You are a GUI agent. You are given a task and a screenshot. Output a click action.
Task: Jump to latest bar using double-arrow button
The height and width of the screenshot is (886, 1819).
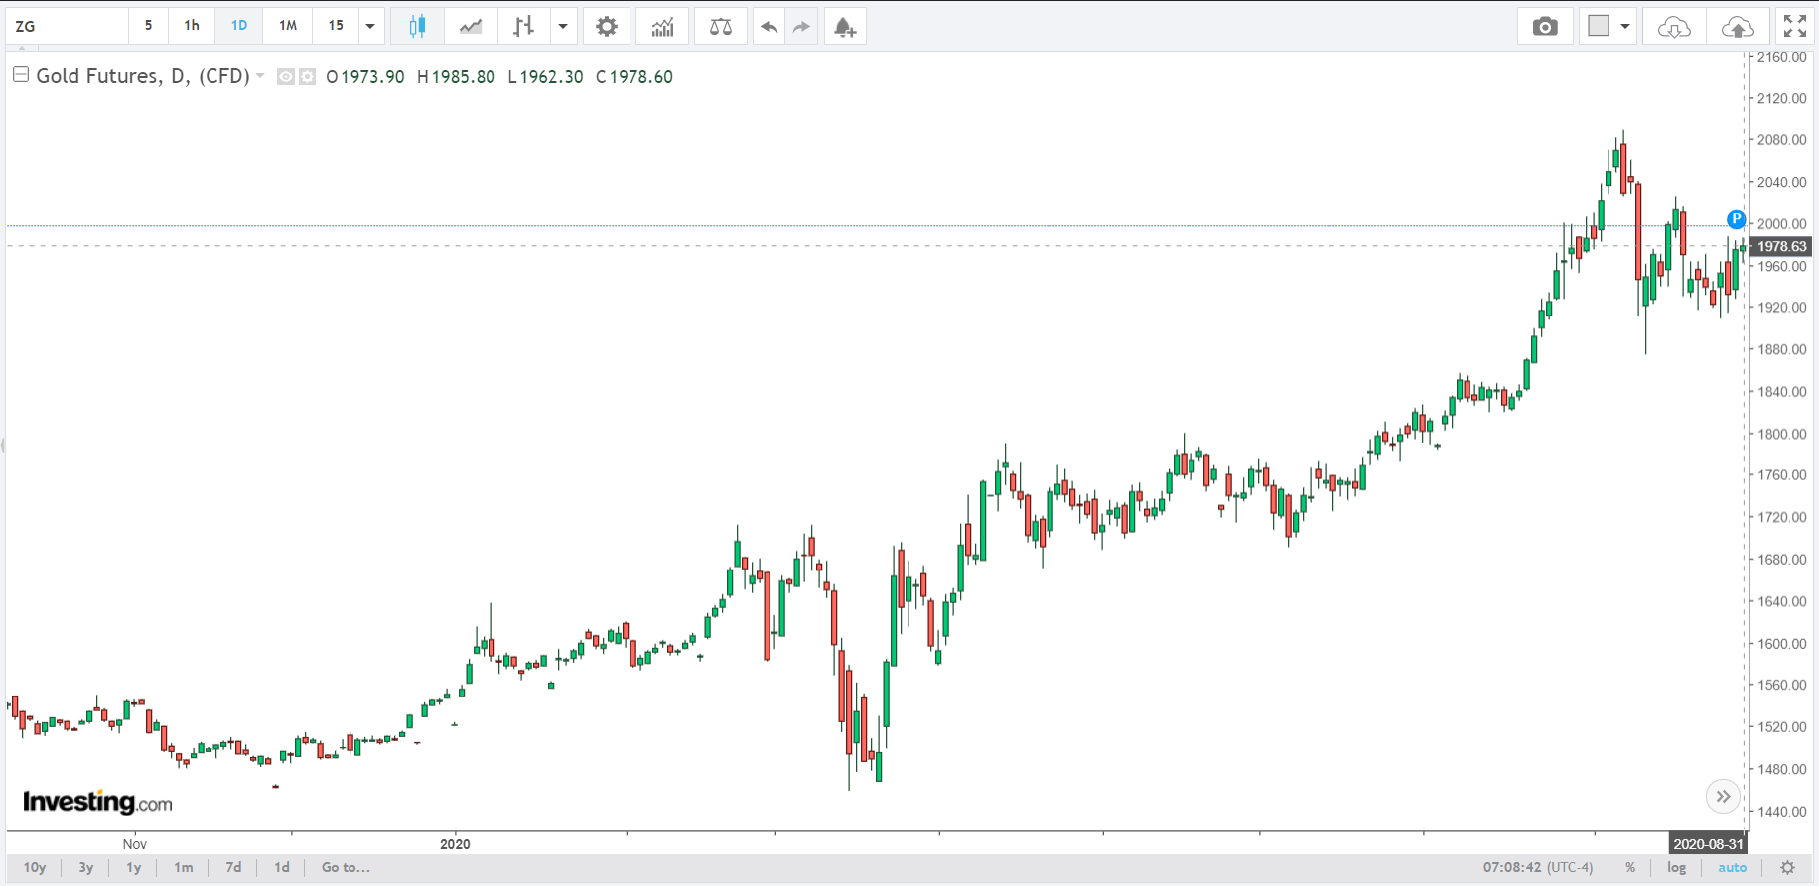coord(1723,796)
